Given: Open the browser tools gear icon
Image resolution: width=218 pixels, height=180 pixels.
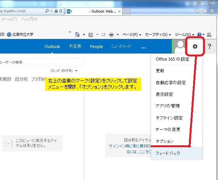Looking at the screenshot, I should [x=212, y=11].
